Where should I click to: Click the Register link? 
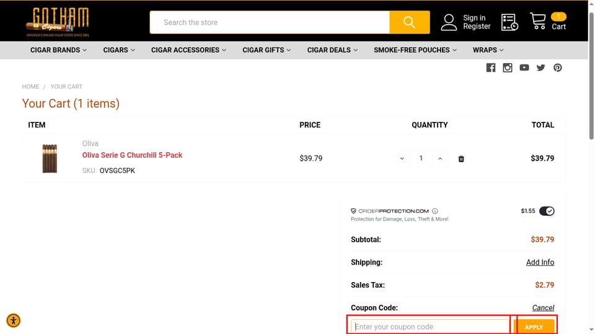pos(477,27)
